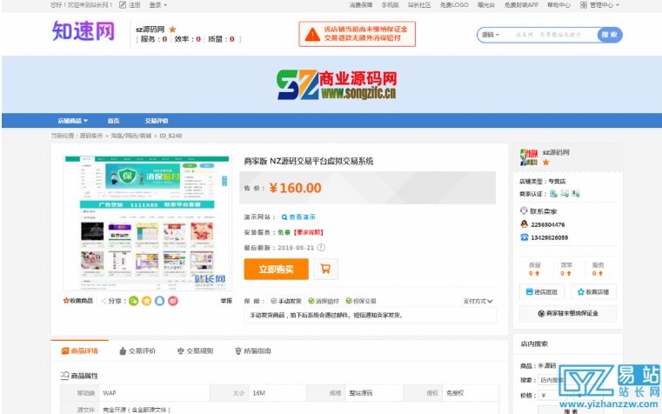662x414 pixels.
Task: Click the 收藏店铺 button
Action: click(593, 291)
